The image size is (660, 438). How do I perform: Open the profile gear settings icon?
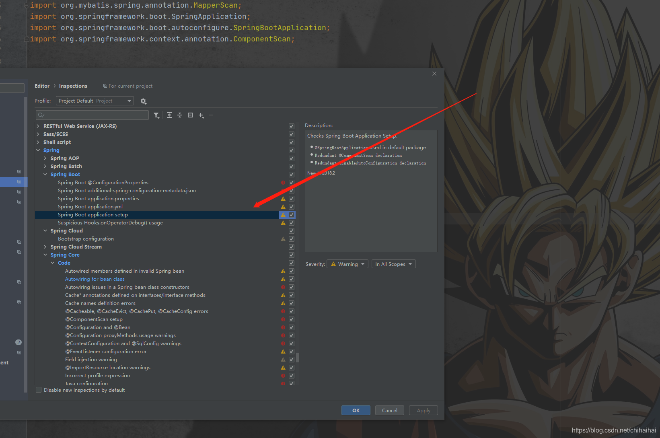point(143,101)
